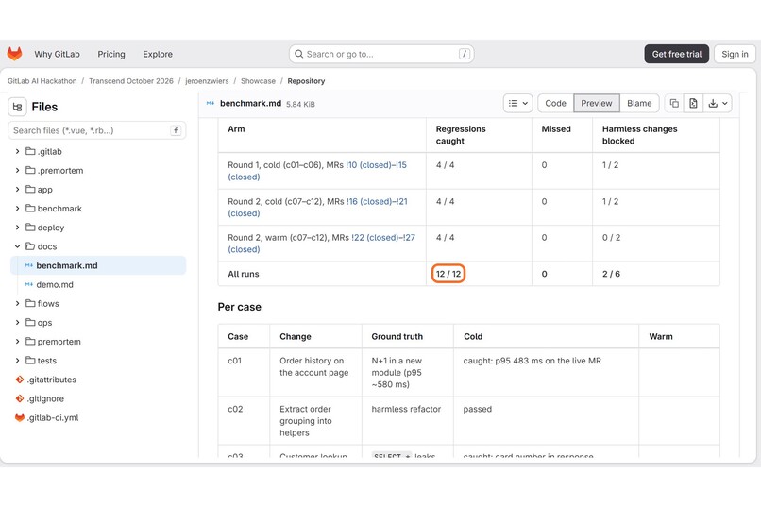
Task: Click the benchmark folder icon
Action: pyautogui.click(x=30, y=208)
